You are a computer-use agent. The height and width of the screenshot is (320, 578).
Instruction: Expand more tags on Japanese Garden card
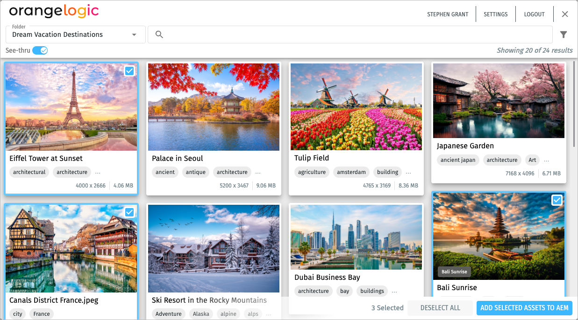(546, 160)
